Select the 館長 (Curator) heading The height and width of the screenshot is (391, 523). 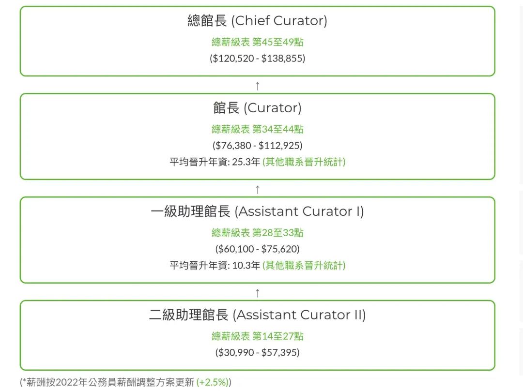pos(257,108)
